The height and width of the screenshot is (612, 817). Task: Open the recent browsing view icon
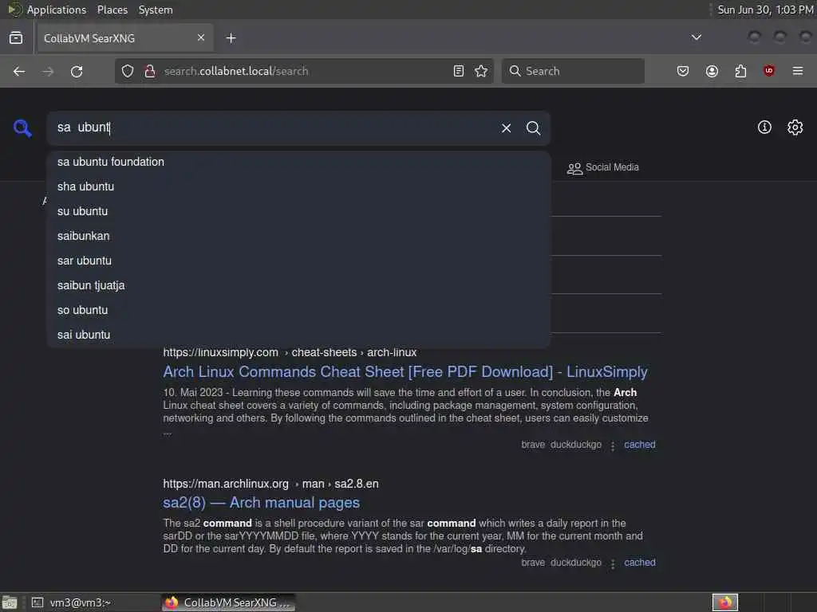(x=16, y=38)
